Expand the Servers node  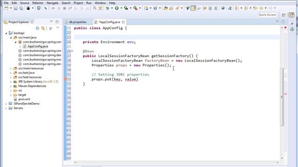click(6, 108)
